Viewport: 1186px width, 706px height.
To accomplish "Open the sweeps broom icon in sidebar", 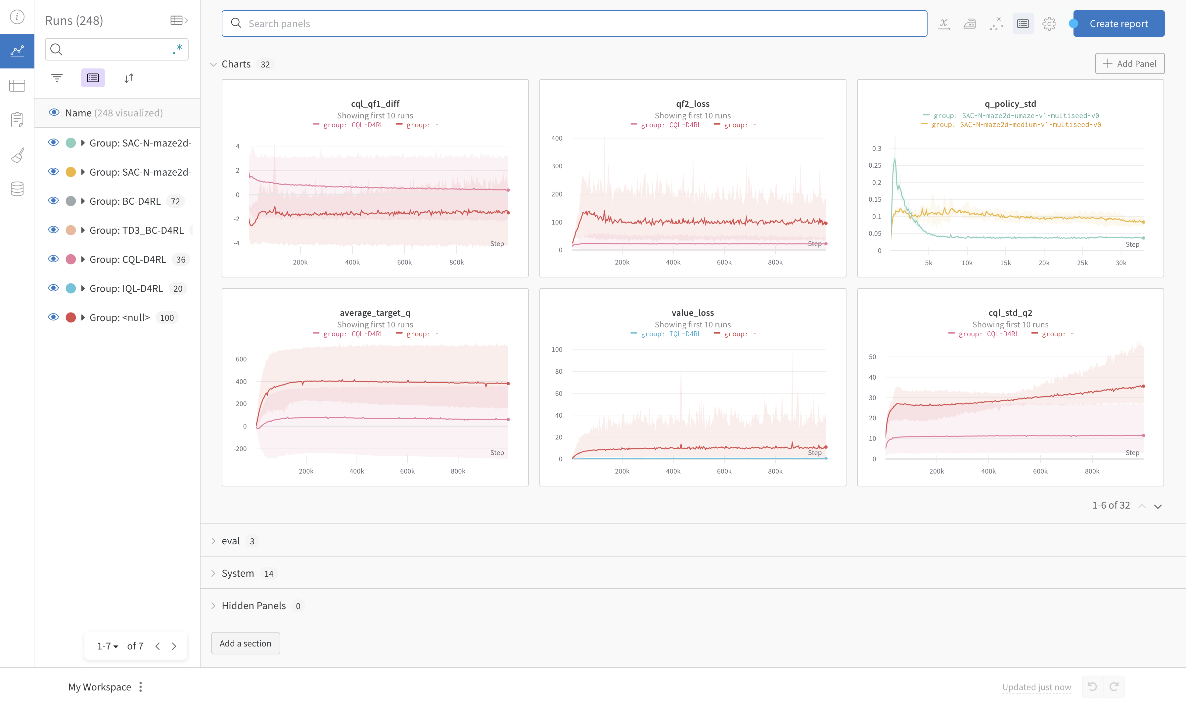I will pyautogui.click(x=17, y=155).
